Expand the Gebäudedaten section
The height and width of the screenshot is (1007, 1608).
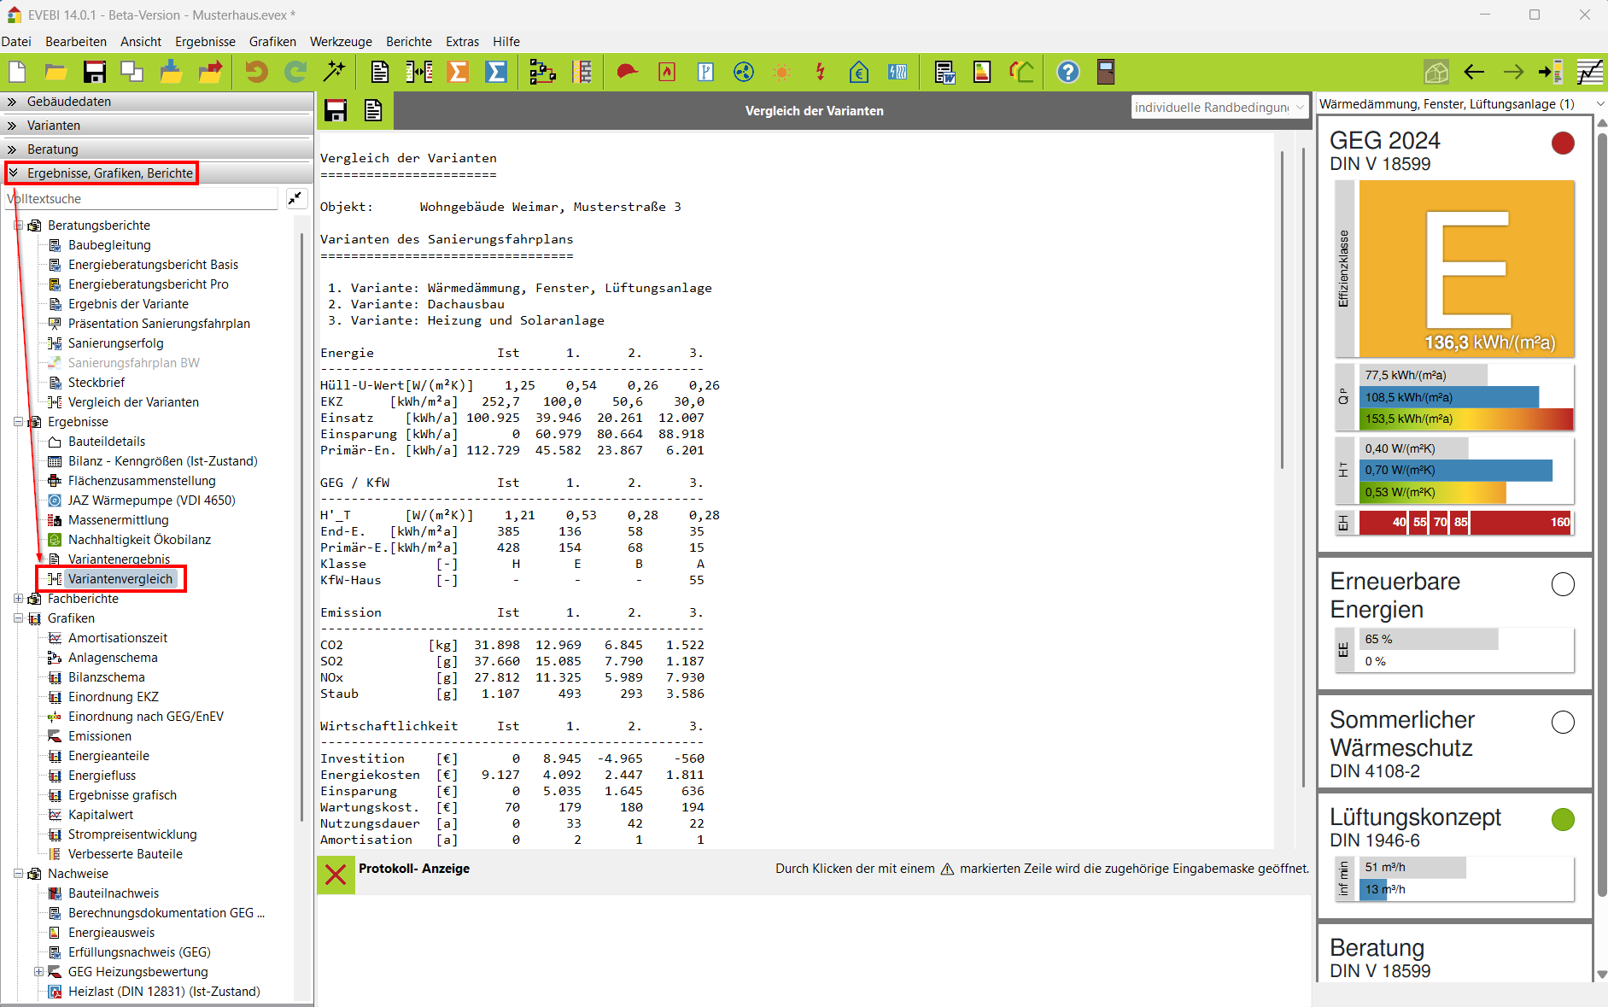[x=68, y=102]
